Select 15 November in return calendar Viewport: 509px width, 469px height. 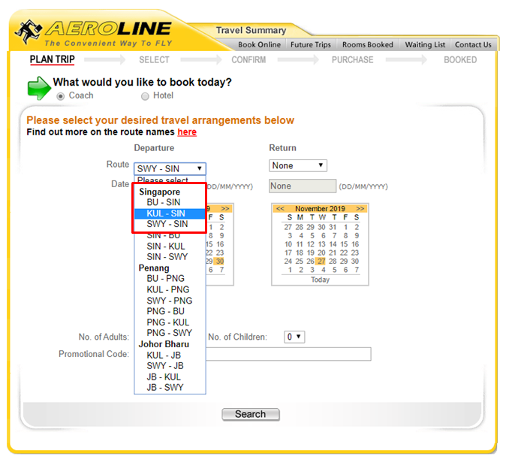344,244
